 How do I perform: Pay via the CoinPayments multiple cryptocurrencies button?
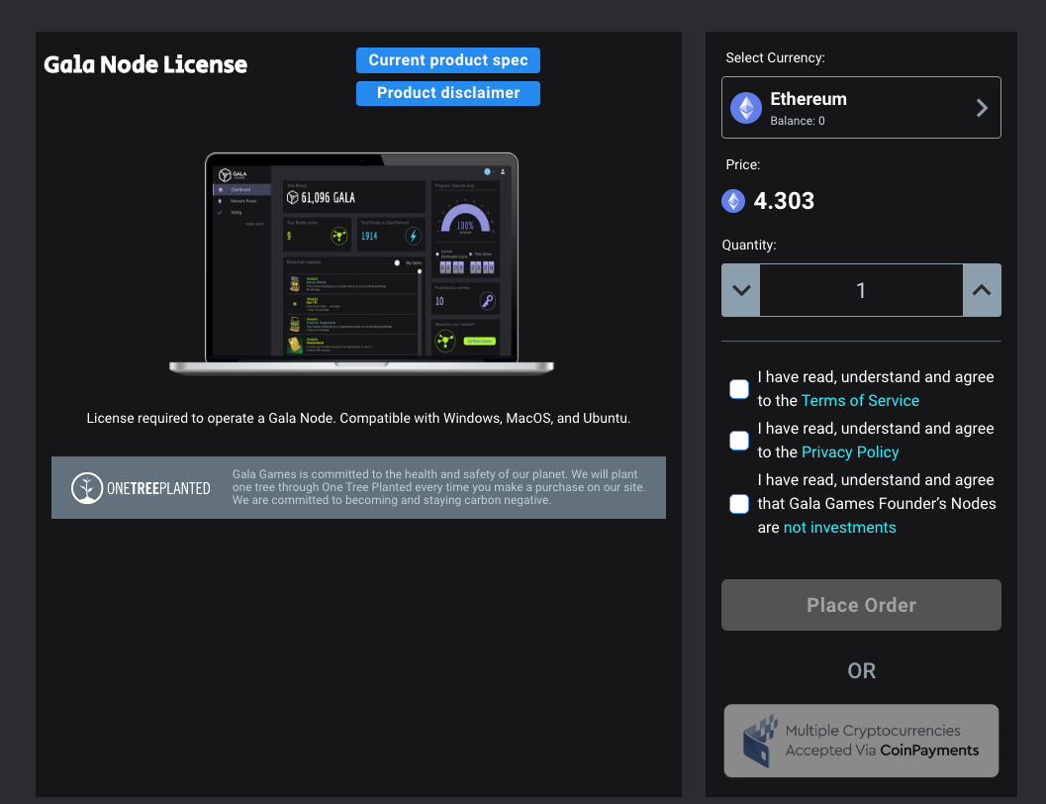(x=861, y=741)
